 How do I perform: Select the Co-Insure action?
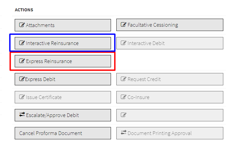(x=170, y=97)
